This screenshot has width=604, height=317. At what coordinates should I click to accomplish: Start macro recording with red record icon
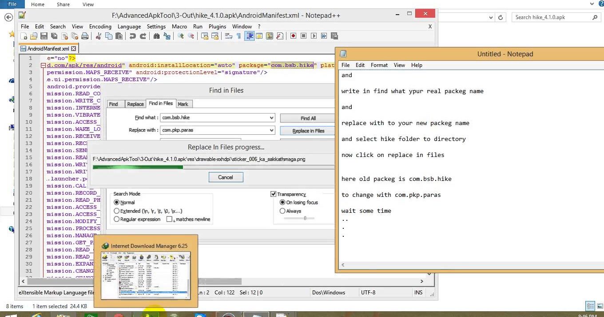click(x=293, y=36)
